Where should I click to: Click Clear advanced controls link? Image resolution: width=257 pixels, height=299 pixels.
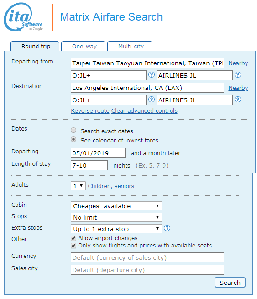point(144,111)
